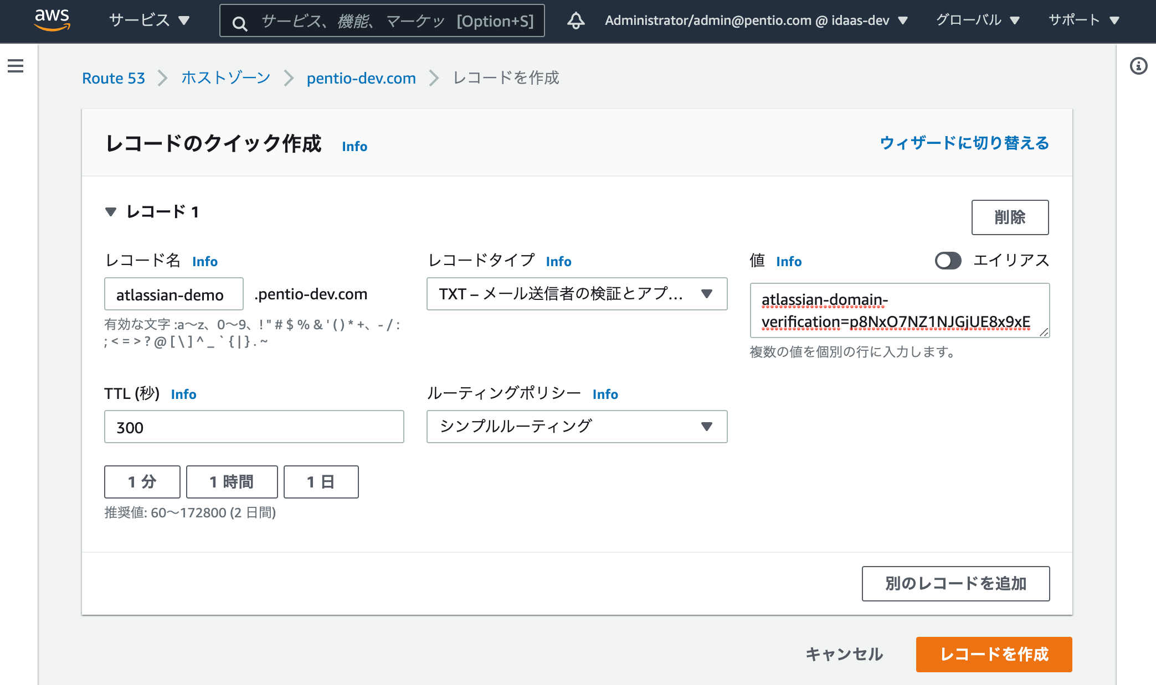Click 別のレコードを追加 button
This screenshot has width=1156, height=685.
tap(955, 584)
